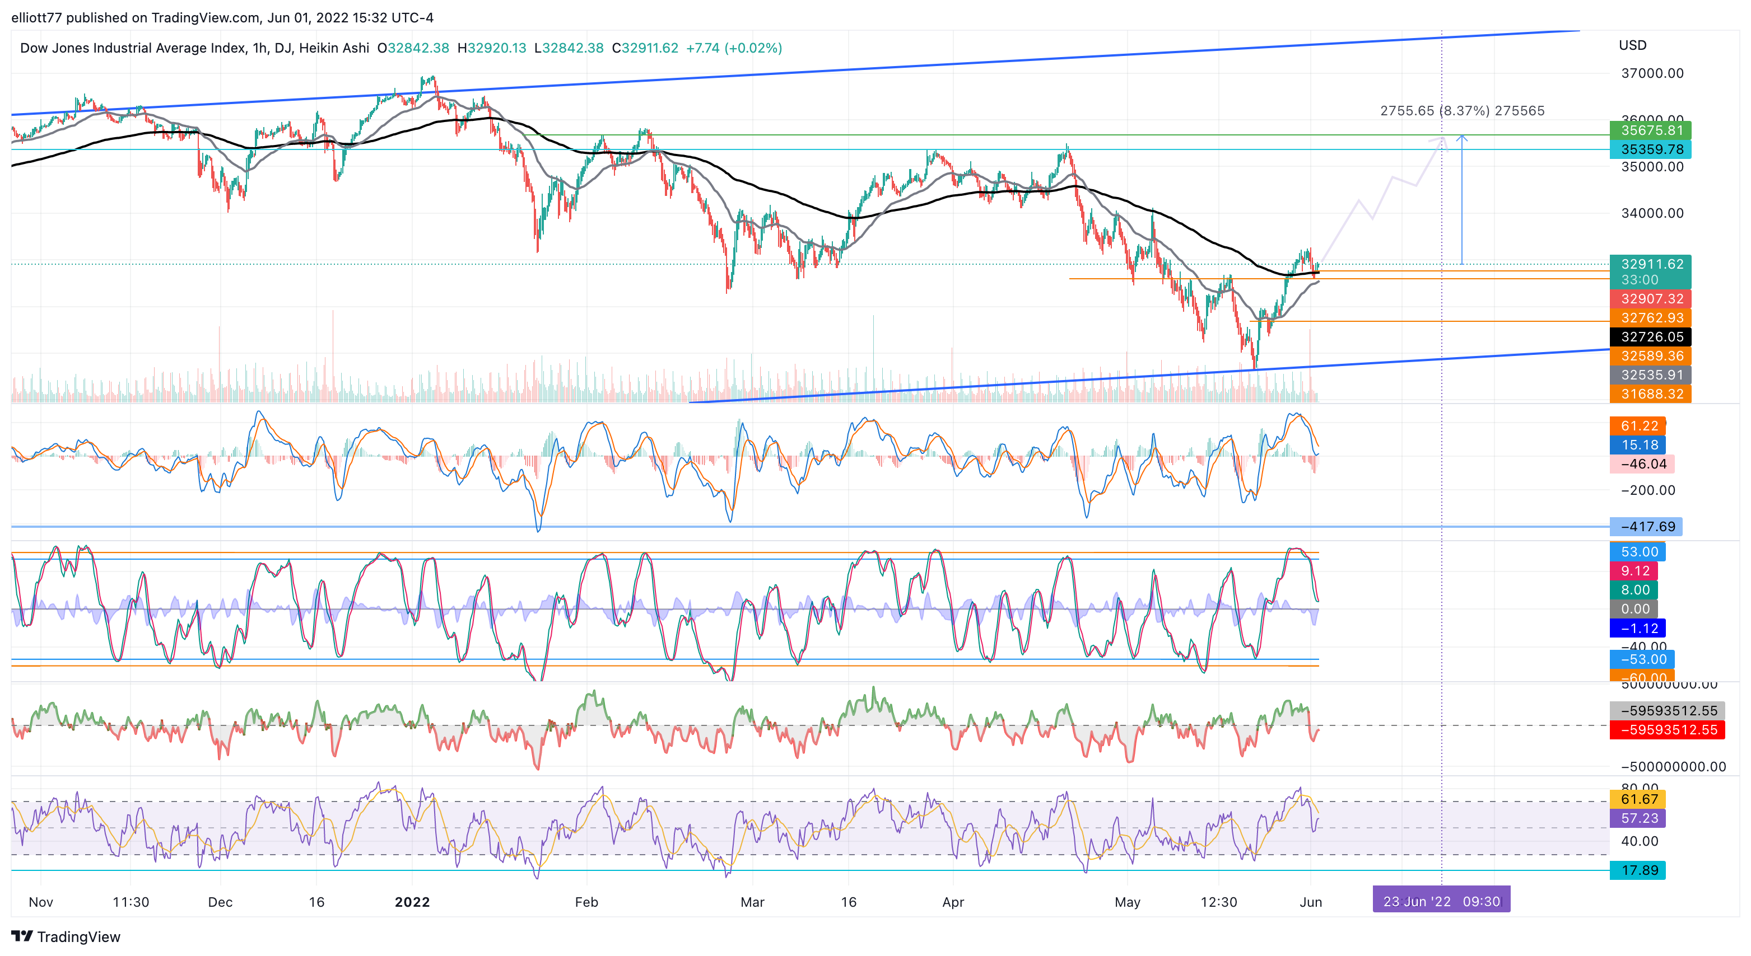Click the orange 61.22 MACD value label
Image resolution: width=1751 pixels, height=956 pixels.
coord(1637,426)
